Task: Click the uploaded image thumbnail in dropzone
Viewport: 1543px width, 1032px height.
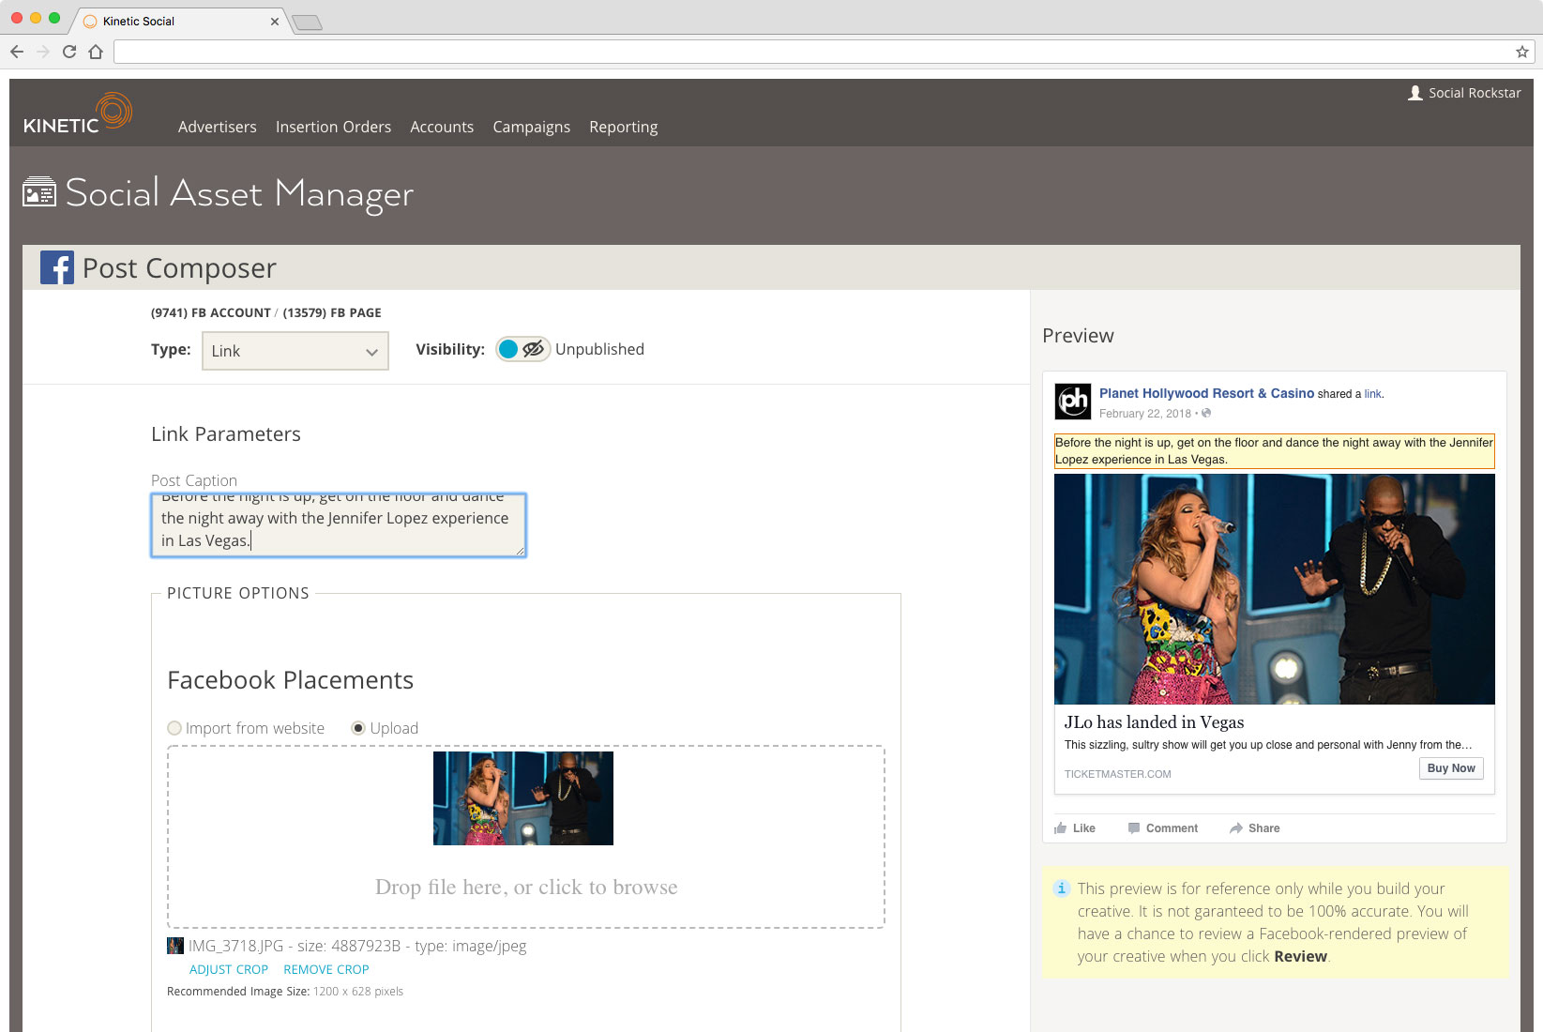Action: coord(523,798)
